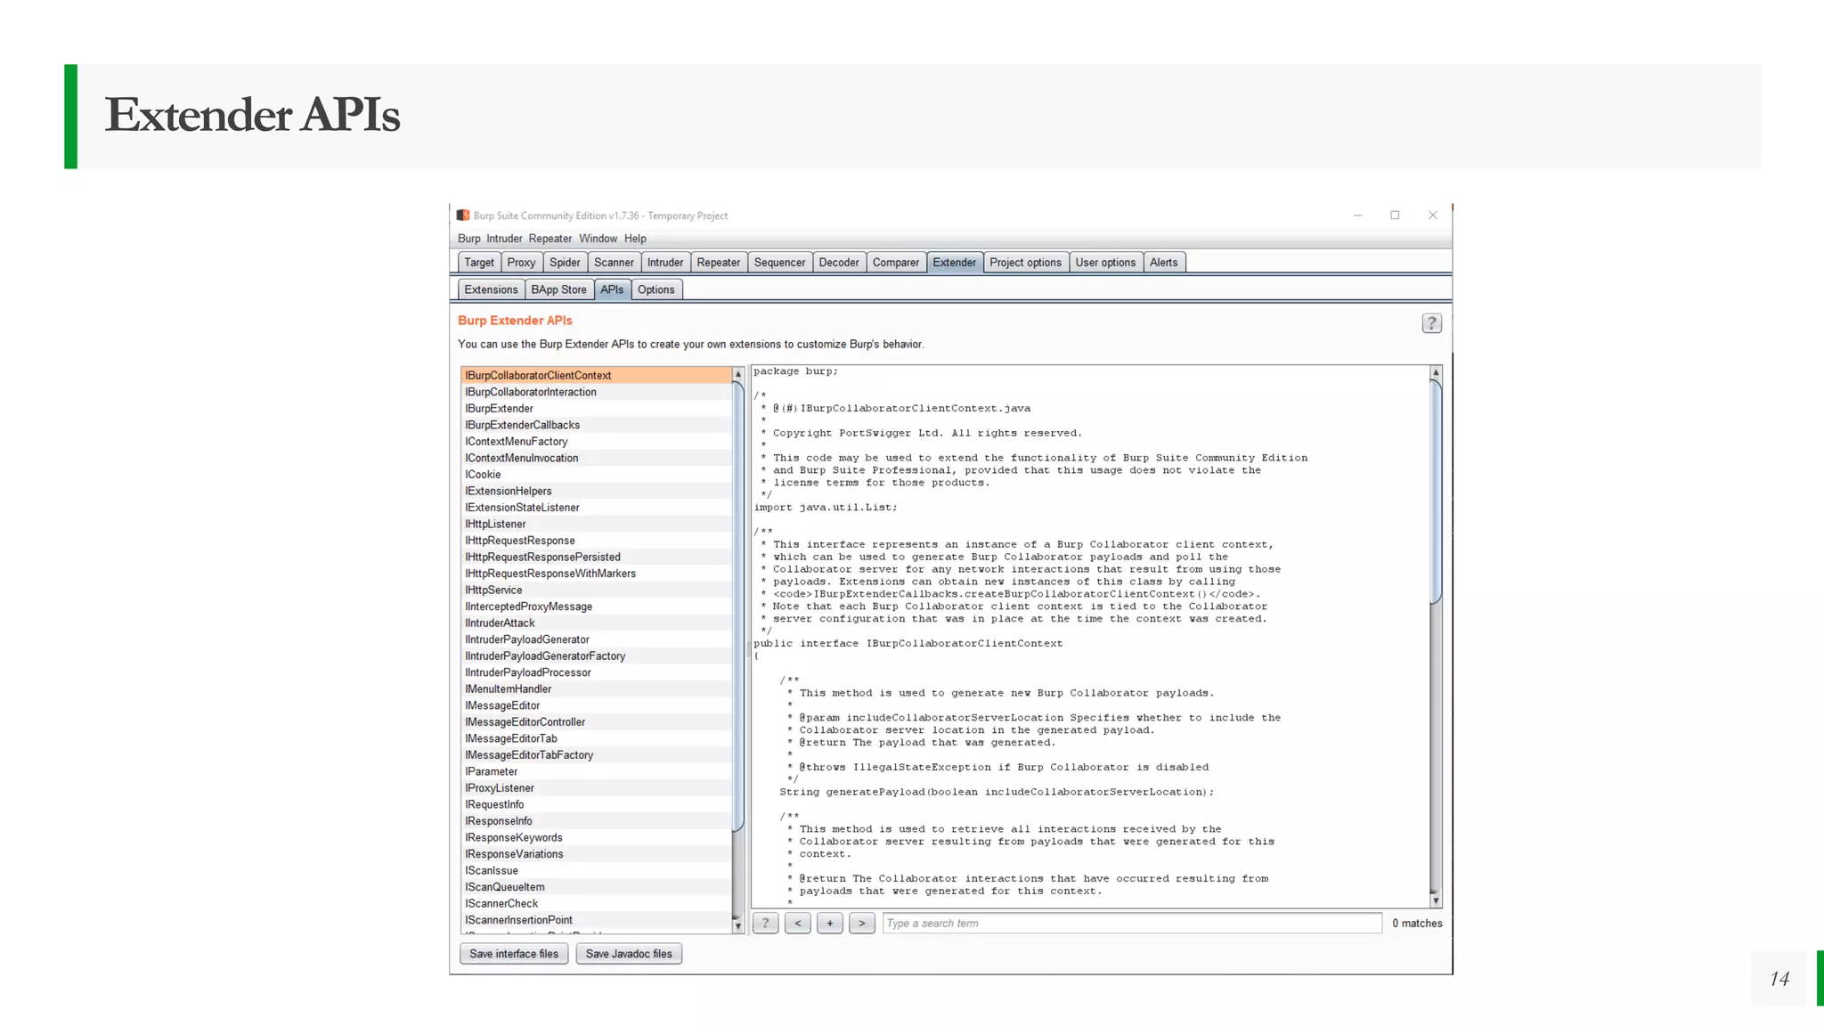Select IContextMenuFactory in API list
The height and width of the screenshot is (1026, 1824).
[596, 442]
